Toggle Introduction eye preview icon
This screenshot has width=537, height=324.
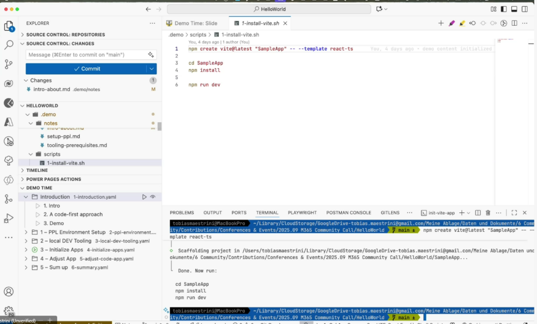click(x=153, y=197)
